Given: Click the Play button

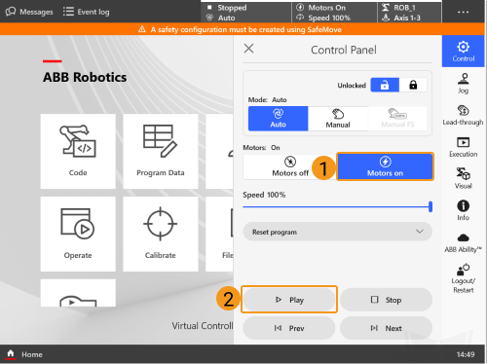Looking at the screenshot, I should coord(289,300).
